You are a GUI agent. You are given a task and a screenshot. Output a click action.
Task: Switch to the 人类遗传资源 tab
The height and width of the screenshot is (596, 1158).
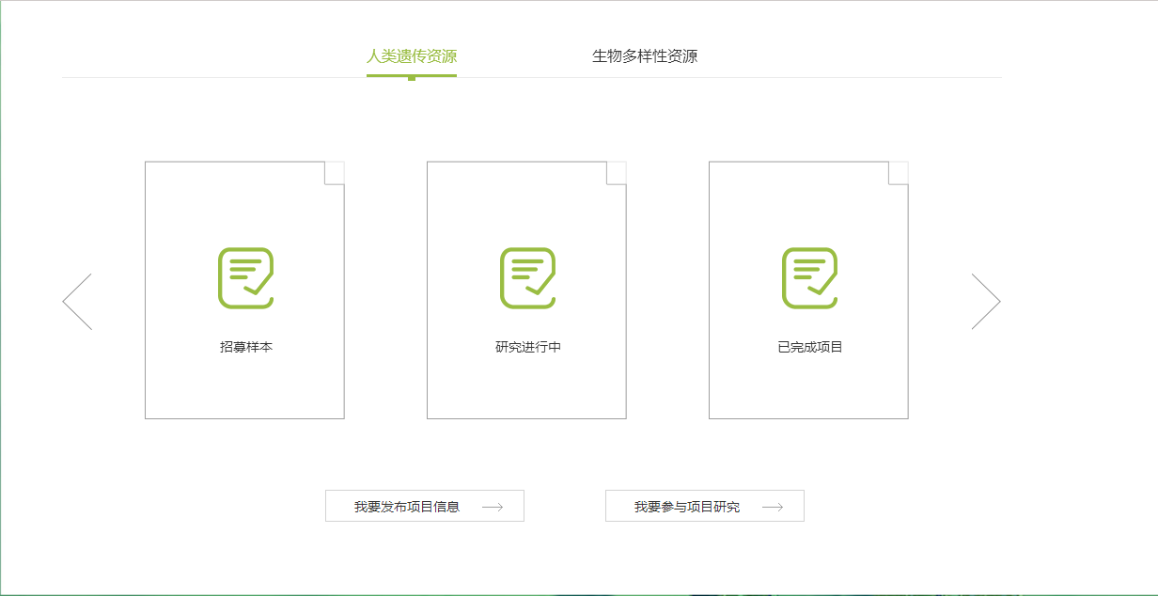[x=412, y=56]
